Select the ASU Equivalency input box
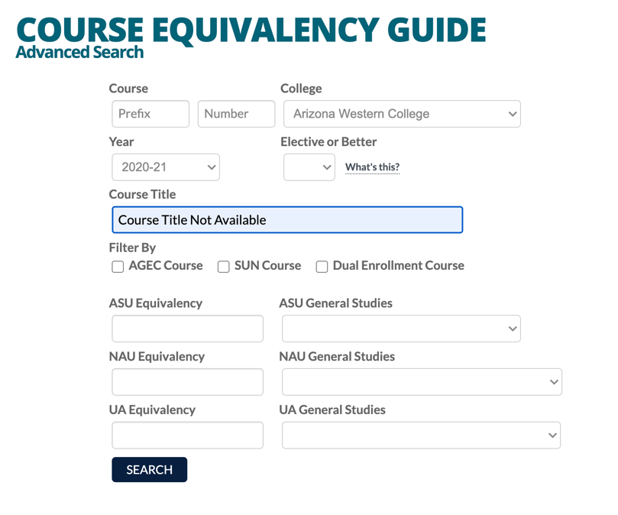The height and width of the screenshot is (515, 618). coord(187,329)
